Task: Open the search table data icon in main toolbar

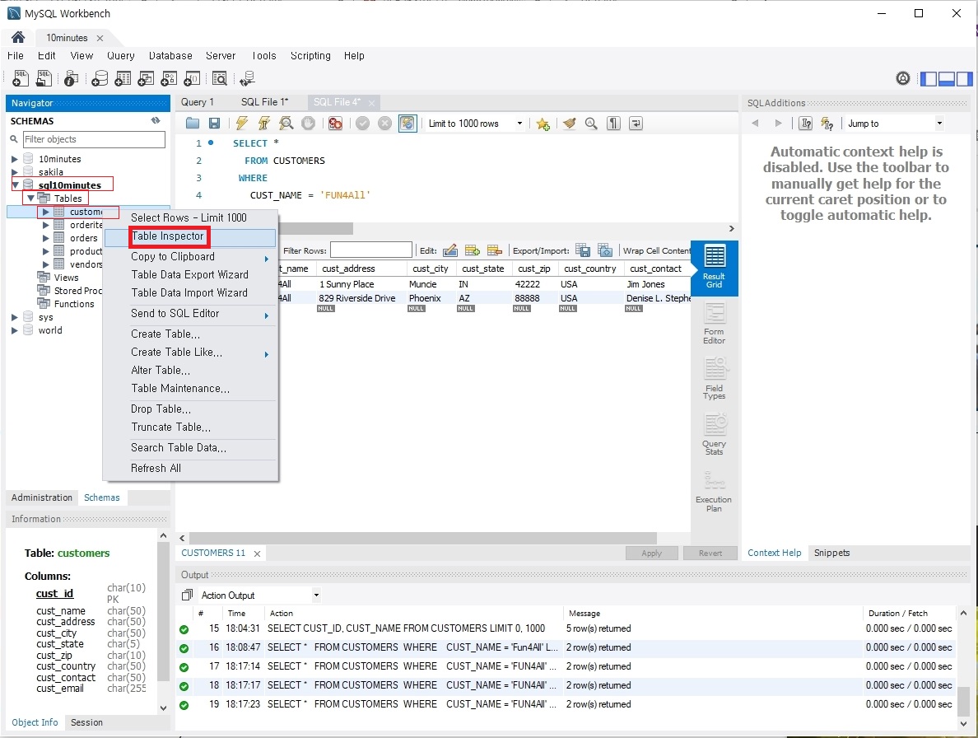Action: click(220, 78)
